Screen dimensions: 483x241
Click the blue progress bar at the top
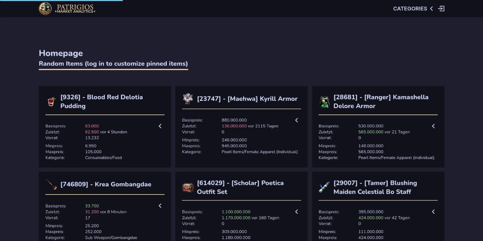coord(61,1)
